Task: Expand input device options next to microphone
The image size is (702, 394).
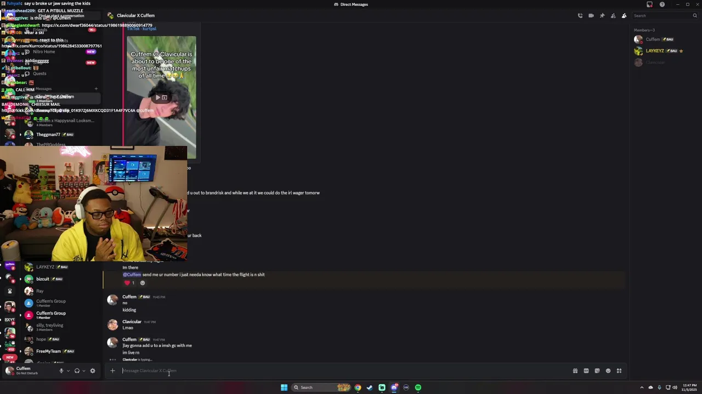Action: [x=68, y=370]
